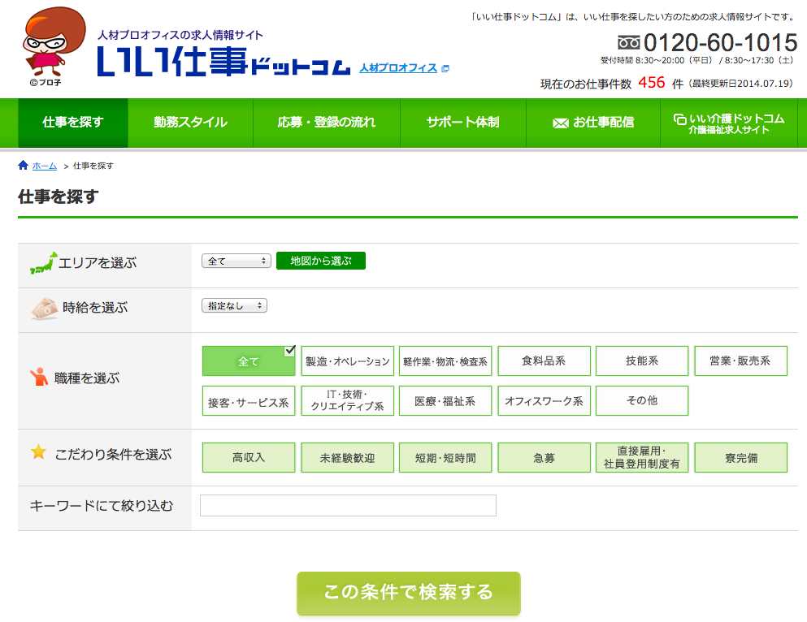The height and width of the screenshot is (622, 807).
Task: Select the 高収入 condition option
Action: [249, 457]
